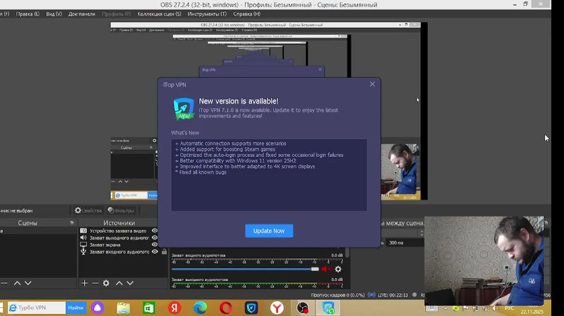Click the Турбо VPN taskbar search field
564x316 pixels.
tap(37, 308)
